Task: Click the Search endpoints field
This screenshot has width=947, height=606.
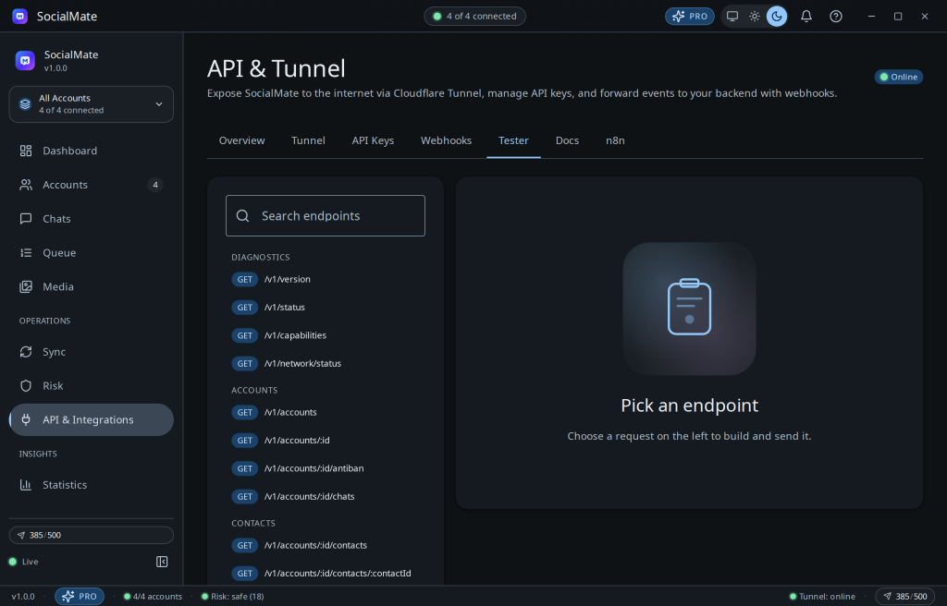Action: 326,215
